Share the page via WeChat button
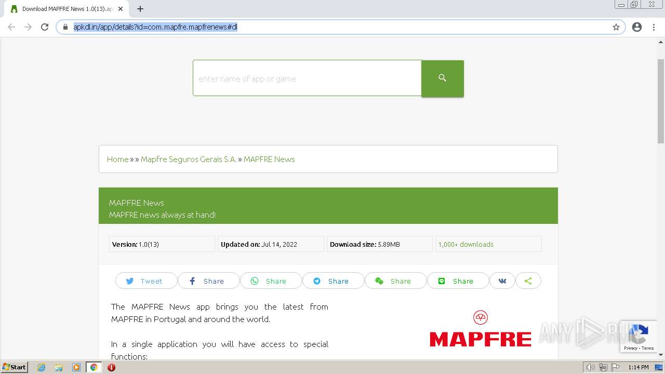The image size is (665, 374). tap(395, 280)
